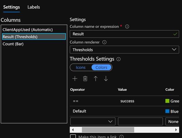Select Result (Thresholds) column entry
This screenshot has width=182, height=138.
point(34,36)
